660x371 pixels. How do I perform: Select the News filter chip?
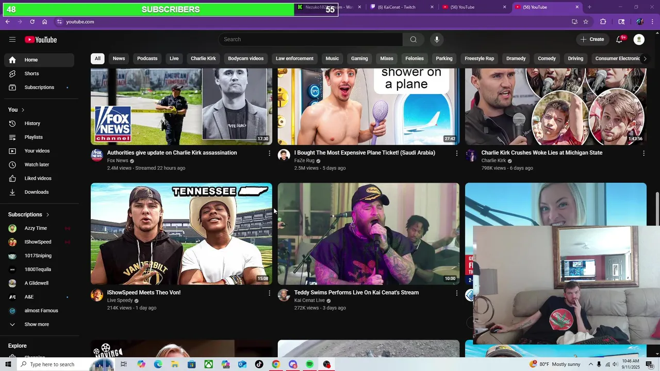click(x=119, y=59)
